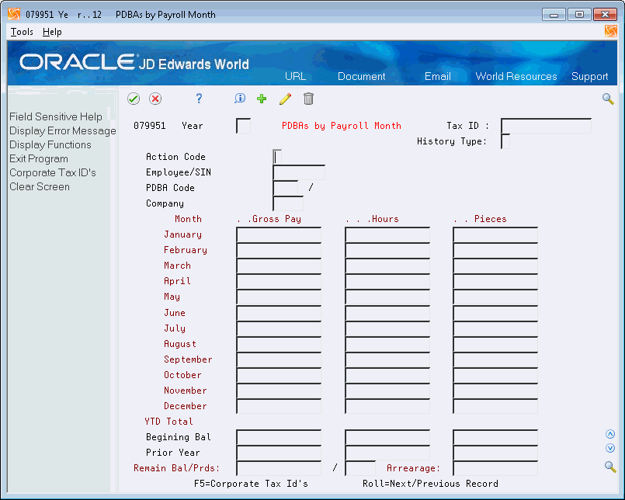Click the Prior Year Hours field

[387, 453]
